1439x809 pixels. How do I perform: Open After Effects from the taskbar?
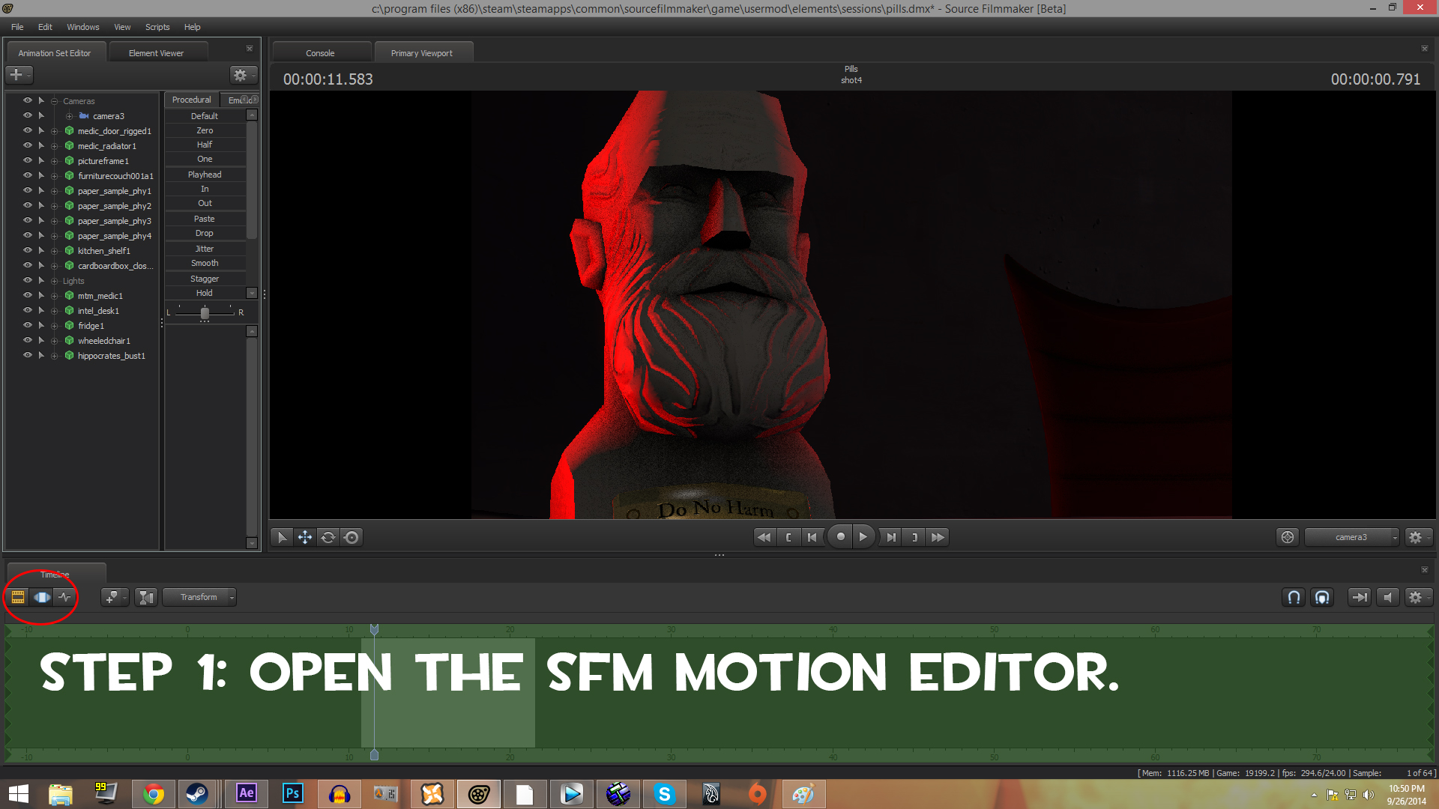coord(247,793)
